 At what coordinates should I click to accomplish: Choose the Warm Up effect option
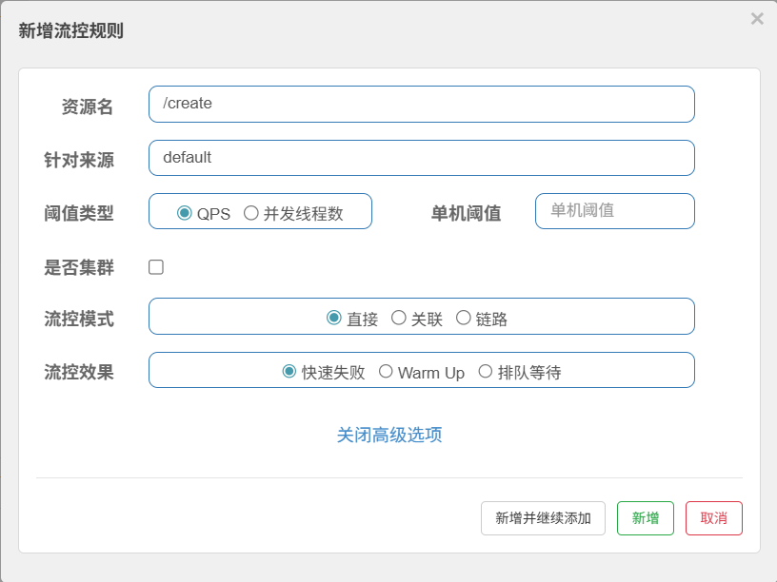[x=386, y=372]
